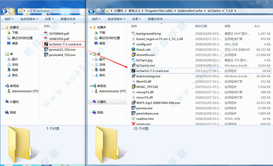
Task: Select ixchariot-7.3-crack.exe icon in right window
Action: 133,71
